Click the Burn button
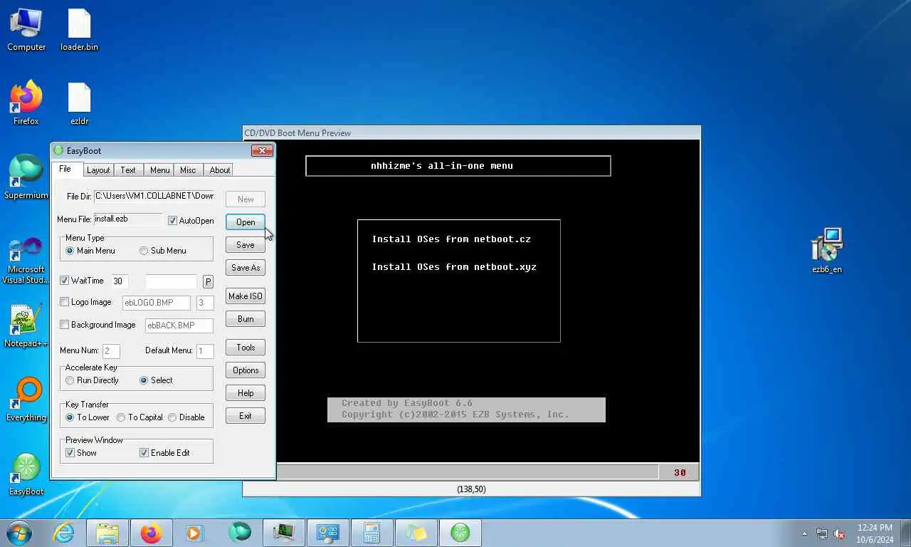 tap(246, 319)
